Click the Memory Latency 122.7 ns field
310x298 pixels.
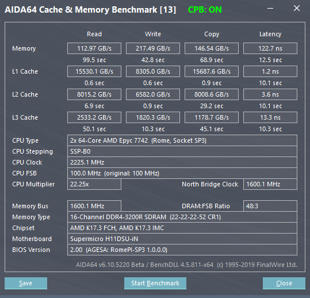click(270, 48)
